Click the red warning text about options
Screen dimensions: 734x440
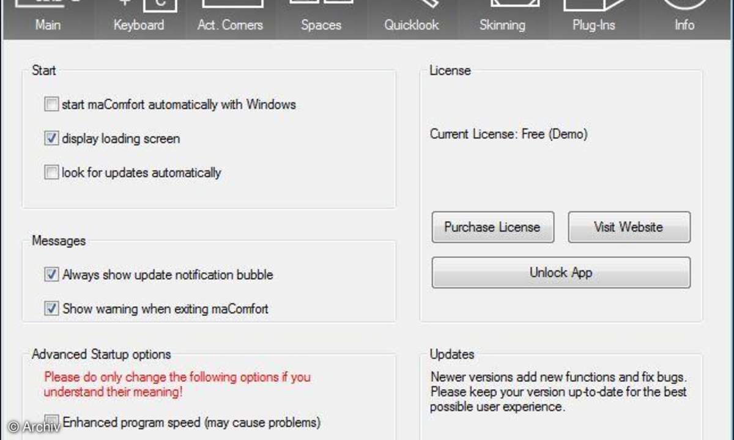[x=177, y=384]
